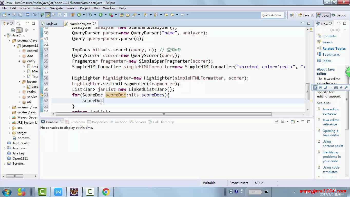Toggle Show Whitespace Characters button
Viewport: 350px width, 197px height.
click(x=65, y=15)
